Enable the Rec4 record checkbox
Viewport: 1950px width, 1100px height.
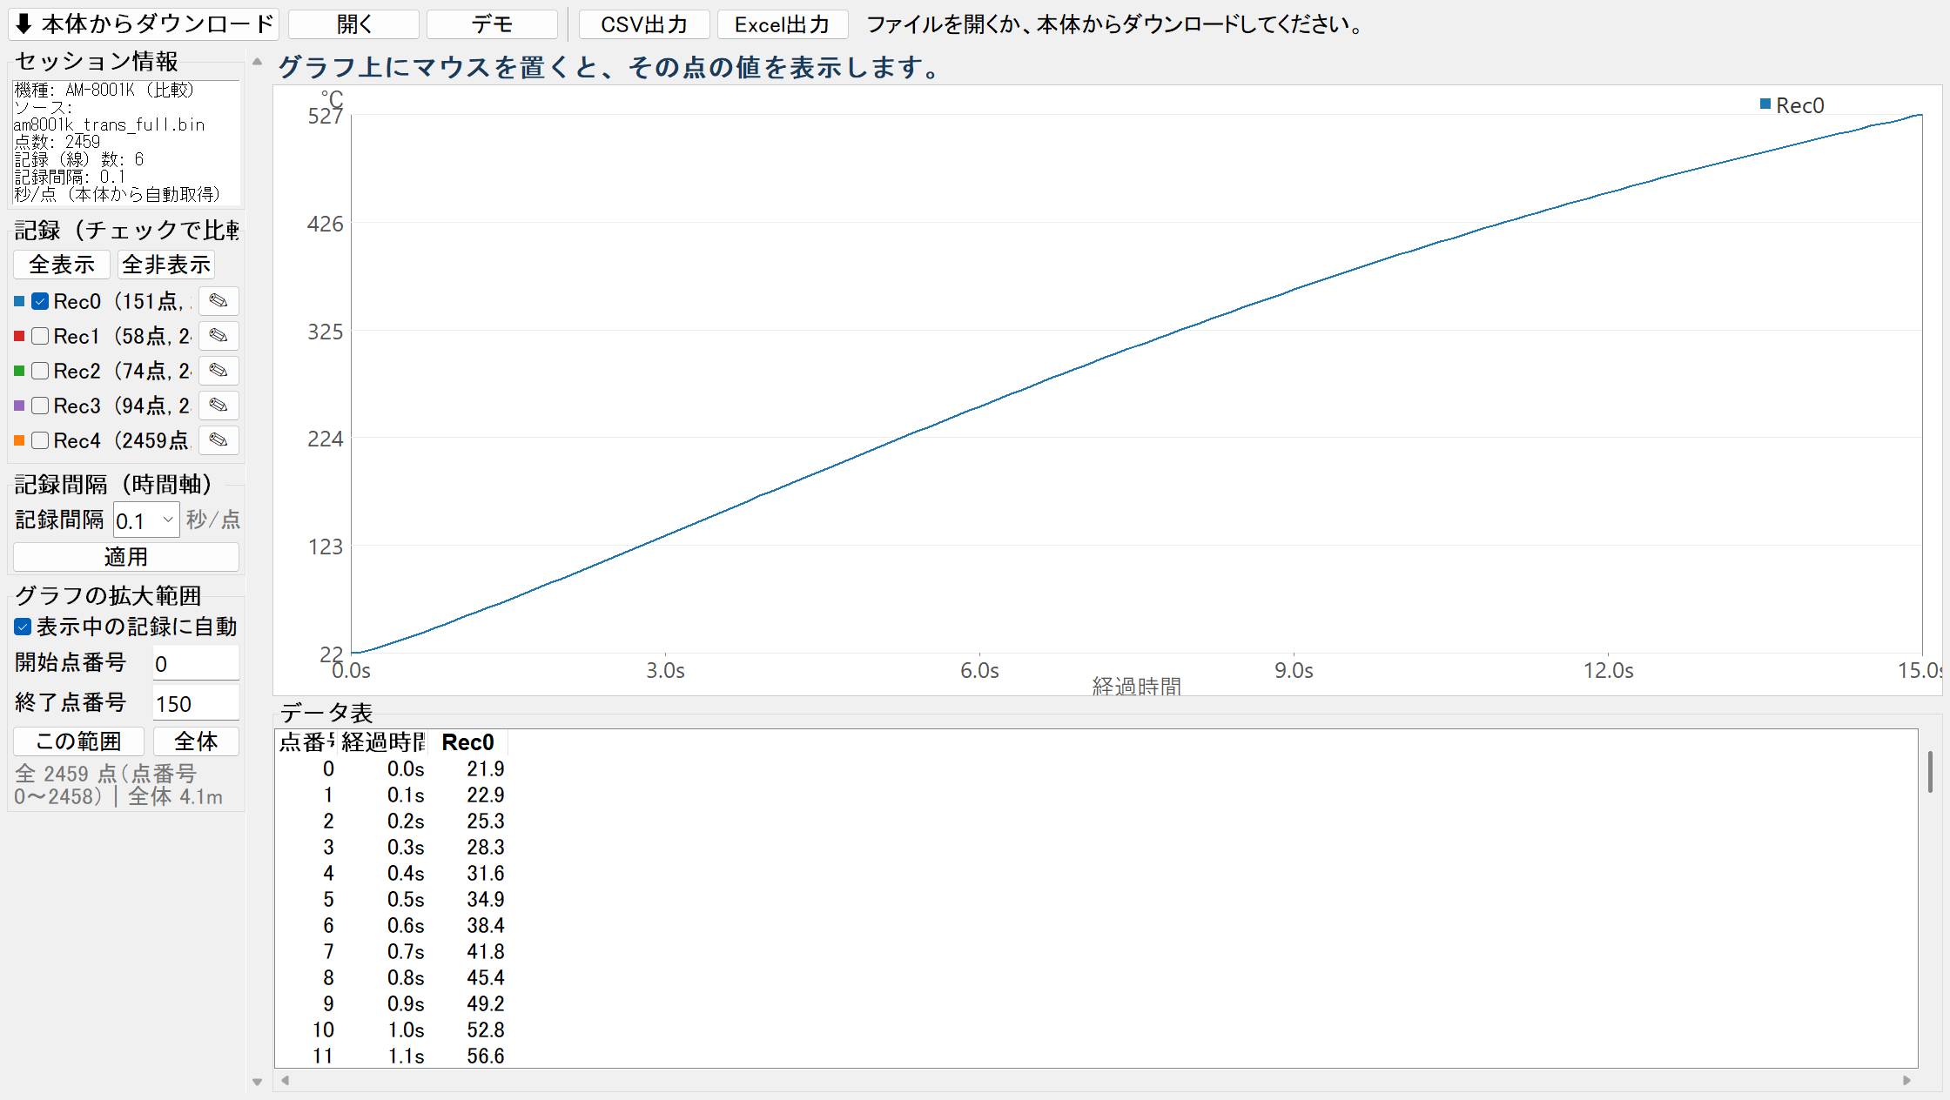click(40, 440)
